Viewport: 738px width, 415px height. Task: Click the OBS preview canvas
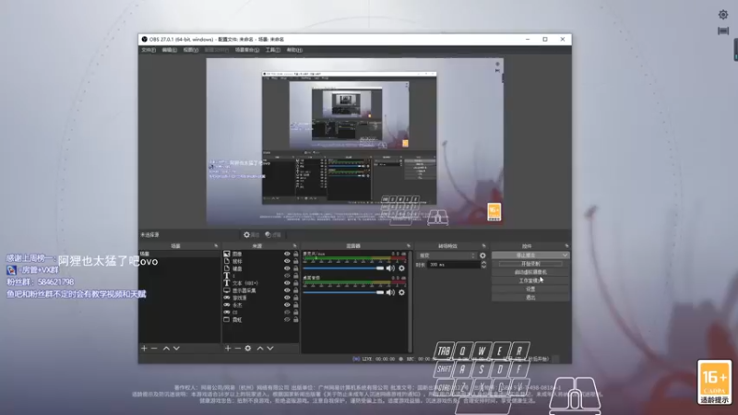pyautogui.click(x=354, y=142)
